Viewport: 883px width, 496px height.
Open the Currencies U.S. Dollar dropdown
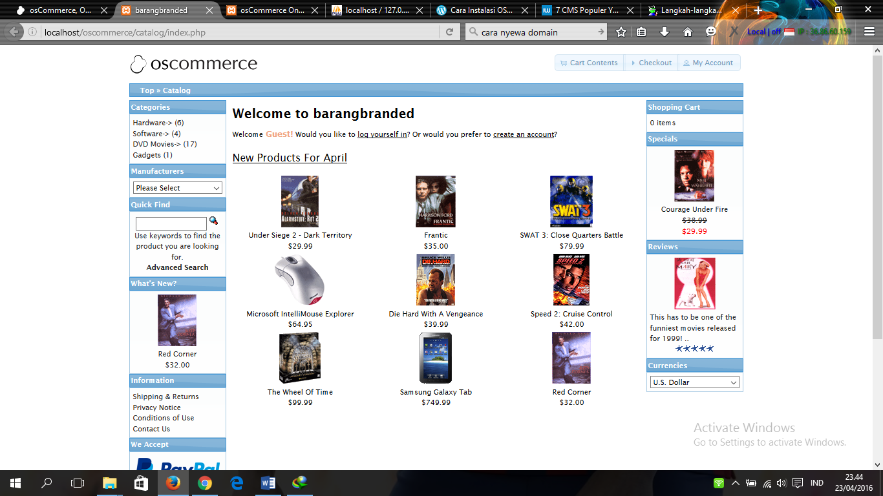coord(695,382)
